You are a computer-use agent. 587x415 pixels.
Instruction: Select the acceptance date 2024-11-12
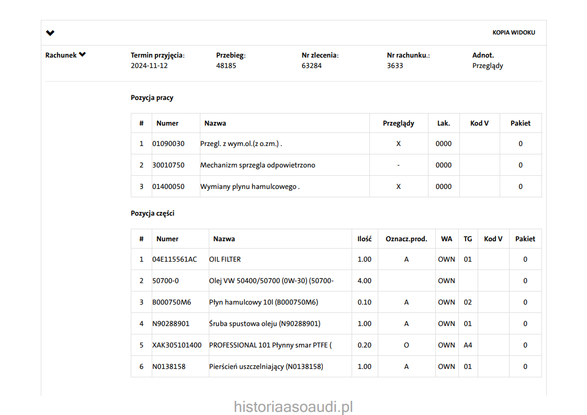pyautogui.click(x=149, y=66)
